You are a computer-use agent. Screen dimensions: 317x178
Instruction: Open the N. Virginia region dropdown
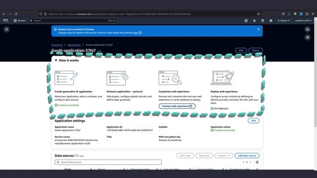tap(283, 21)
